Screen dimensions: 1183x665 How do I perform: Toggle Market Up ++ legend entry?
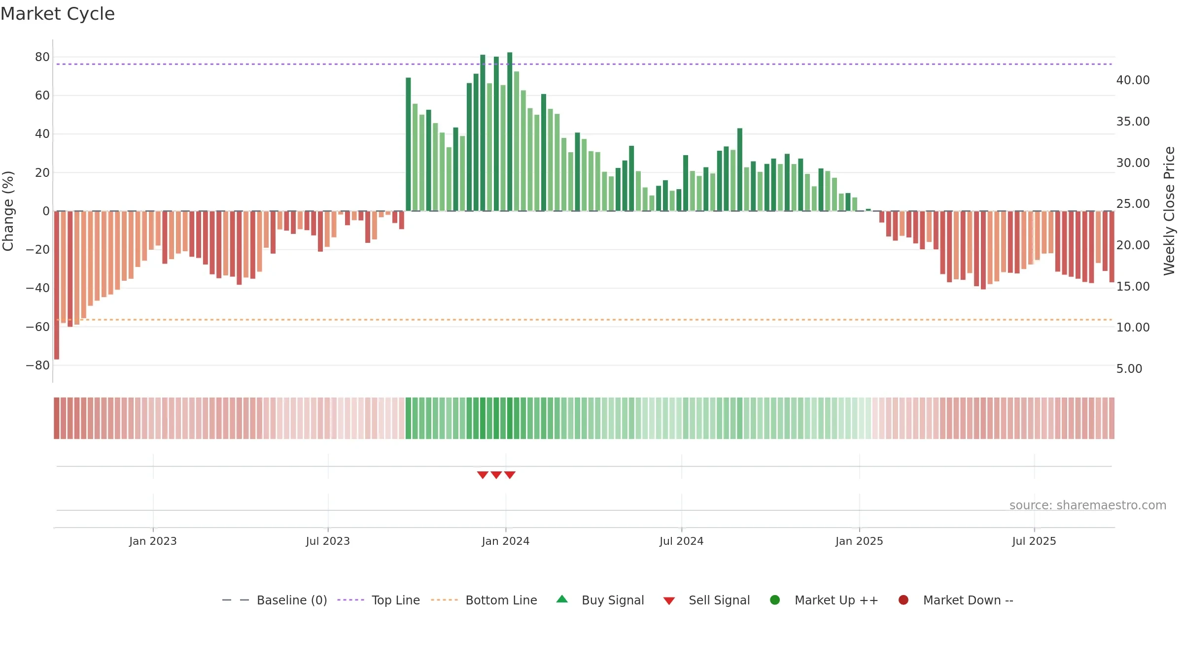[x=824, y=600]
